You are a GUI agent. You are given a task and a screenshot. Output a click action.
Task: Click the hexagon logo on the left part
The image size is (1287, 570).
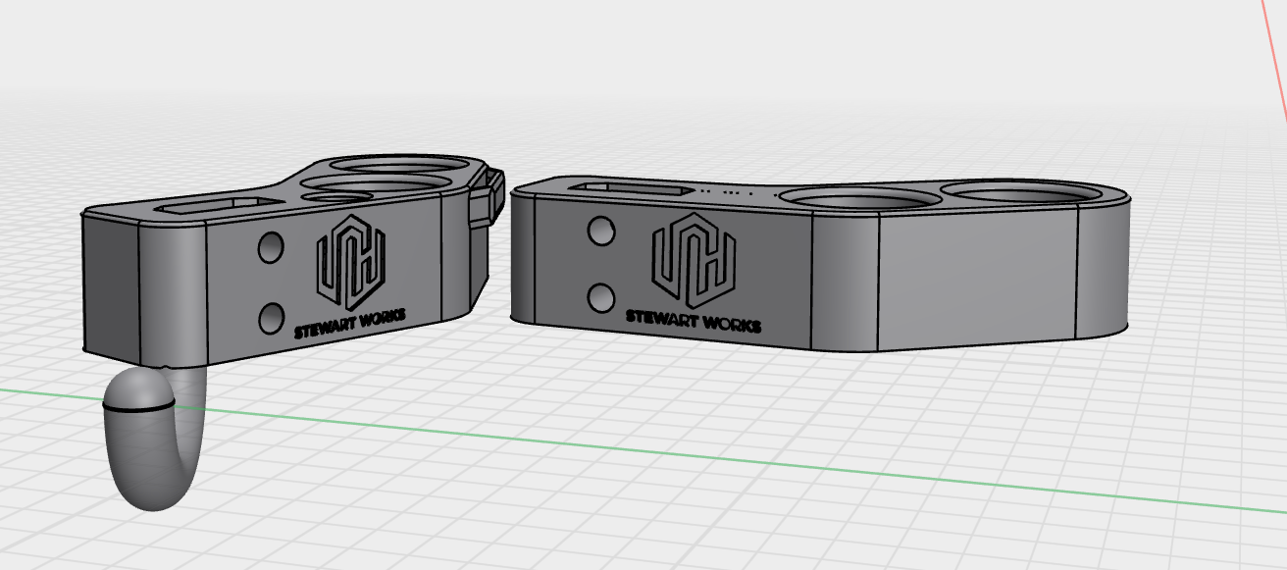[349, 263]
